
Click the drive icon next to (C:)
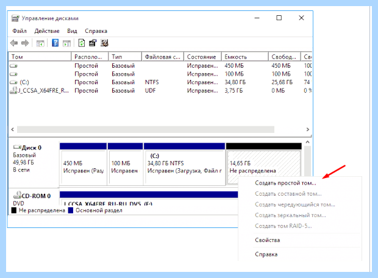click(13, 82)
